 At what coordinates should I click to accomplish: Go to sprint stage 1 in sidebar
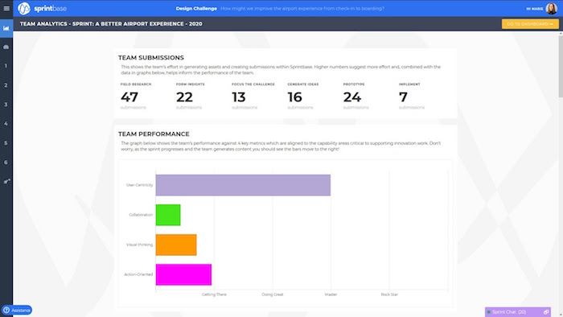coord(6,66)
